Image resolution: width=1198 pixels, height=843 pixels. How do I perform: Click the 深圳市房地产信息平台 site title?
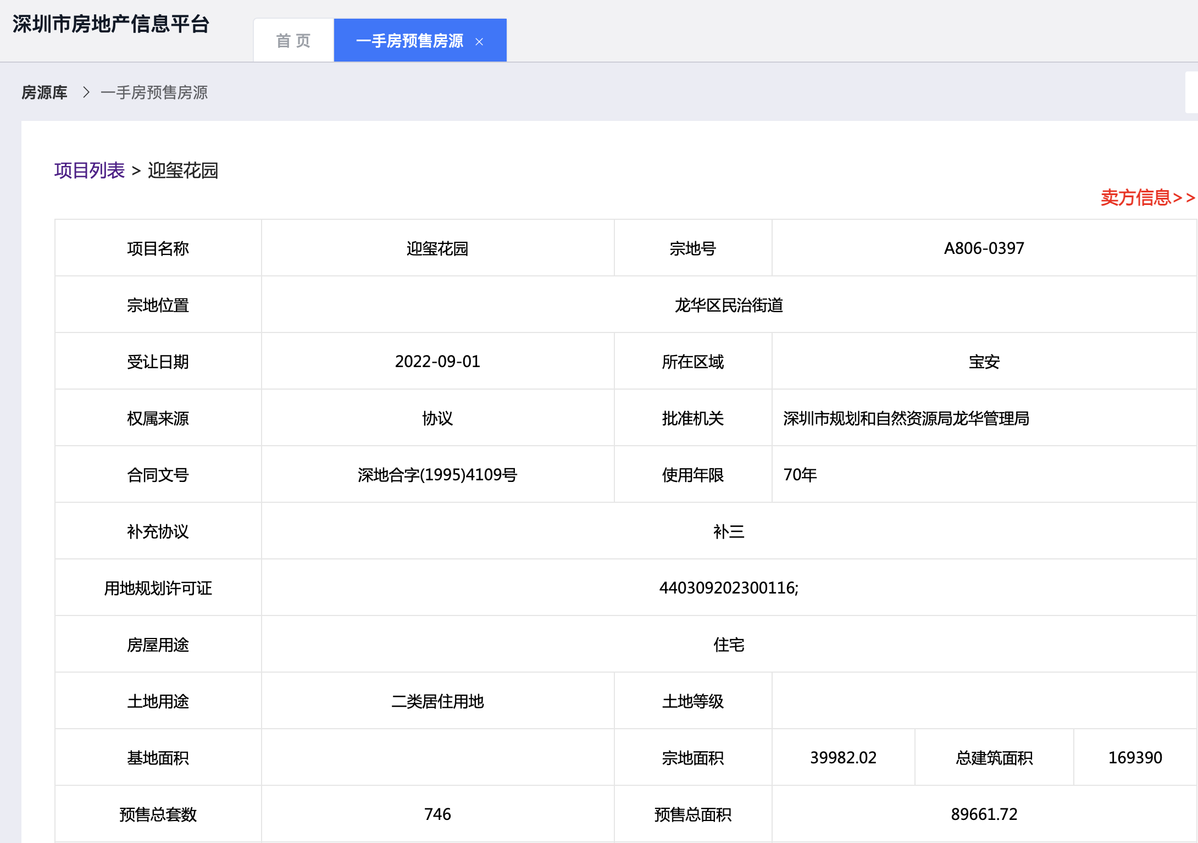pos(111,24)
